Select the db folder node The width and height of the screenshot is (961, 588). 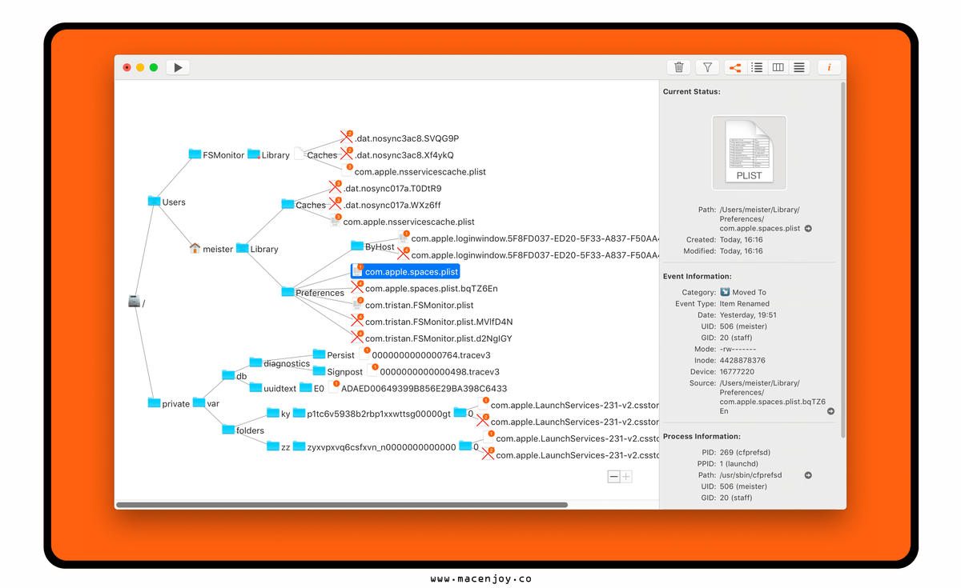[x=235, y=375]
